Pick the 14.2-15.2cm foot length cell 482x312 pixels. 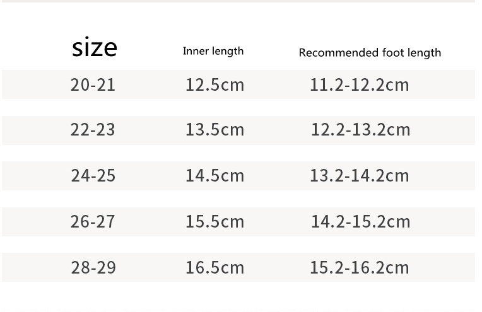tap(360, 221)
